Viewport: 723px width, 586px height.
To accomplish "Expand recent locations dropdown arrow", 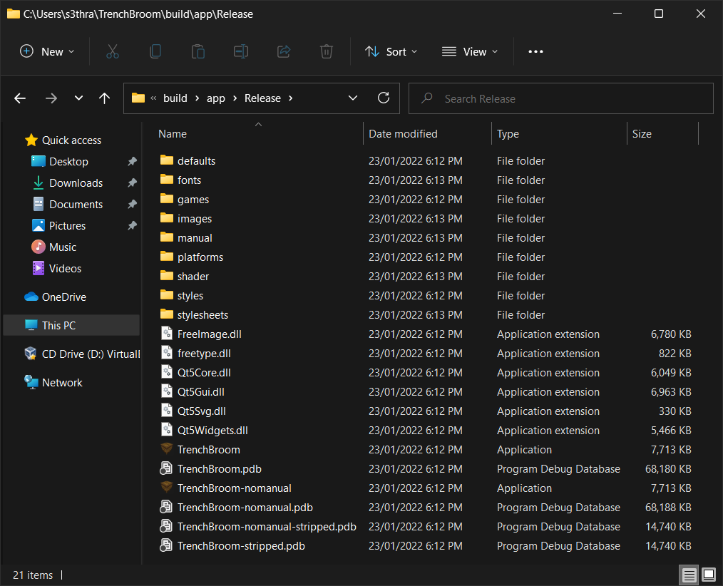I will 79,98.
